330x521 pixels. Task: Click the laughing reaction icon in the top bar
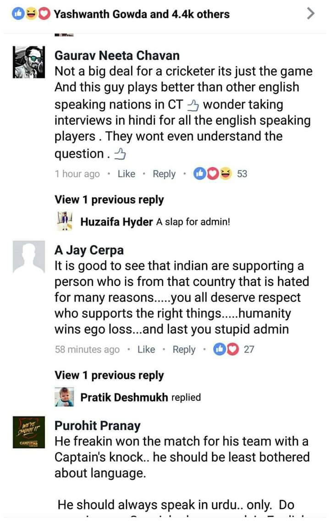[x=31, y=14]
